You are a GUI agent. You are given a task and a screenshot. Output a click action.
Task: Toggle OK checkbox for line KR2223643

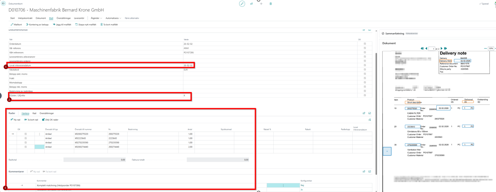[26, 138]
